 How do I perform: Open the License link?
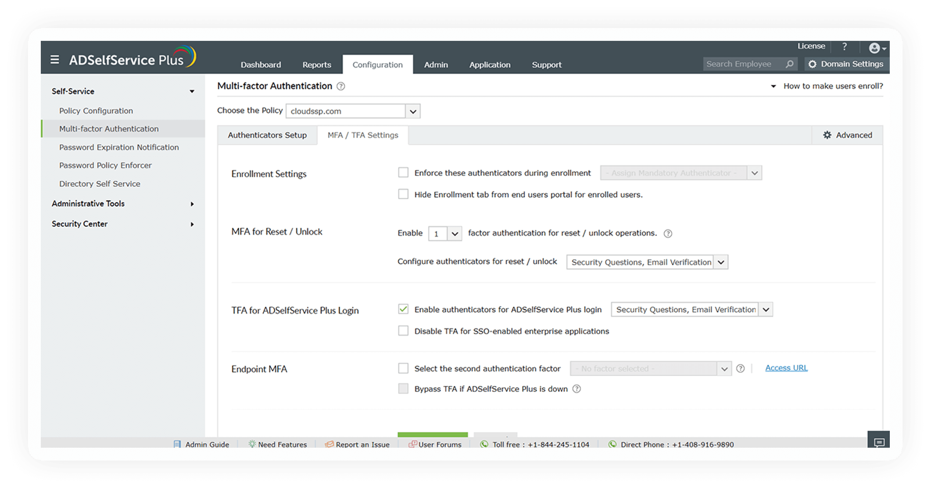(811, 46)
